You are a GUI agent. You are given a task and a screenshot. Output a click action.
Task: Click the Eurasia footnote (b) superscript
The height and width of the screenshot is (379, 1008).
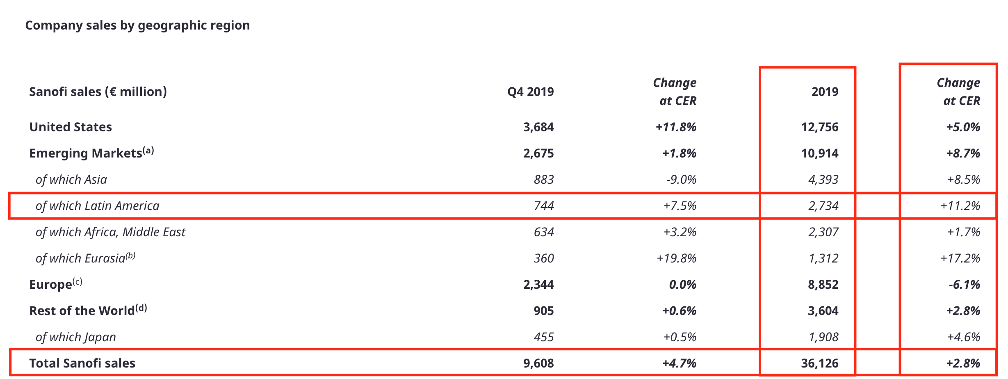(x=130, y=256)
